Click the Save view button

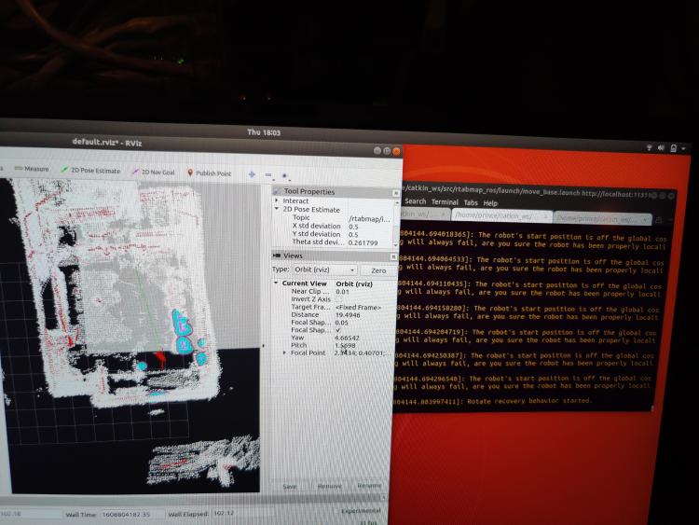tap(290, 486)
